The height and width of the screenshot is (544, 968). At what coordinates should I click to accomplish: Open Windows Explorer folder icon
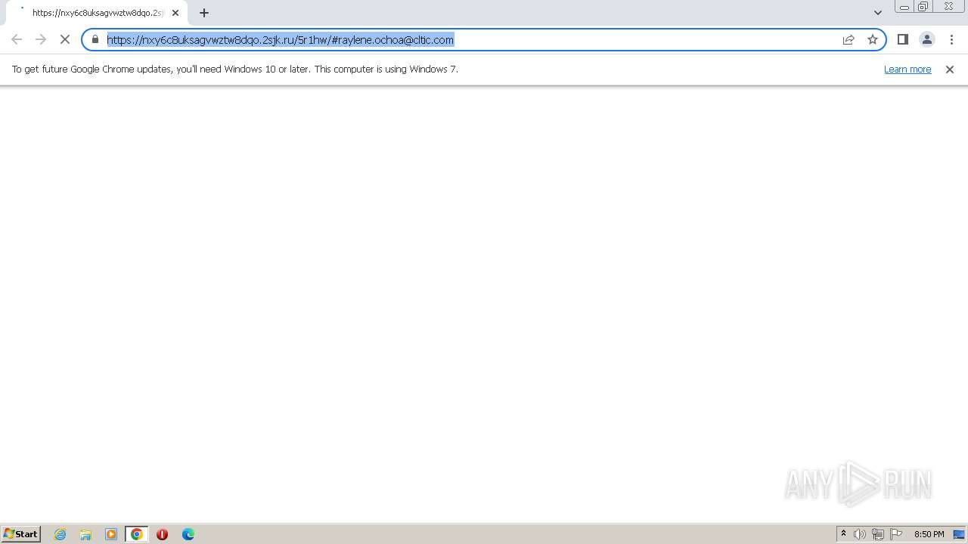point(85,534)
